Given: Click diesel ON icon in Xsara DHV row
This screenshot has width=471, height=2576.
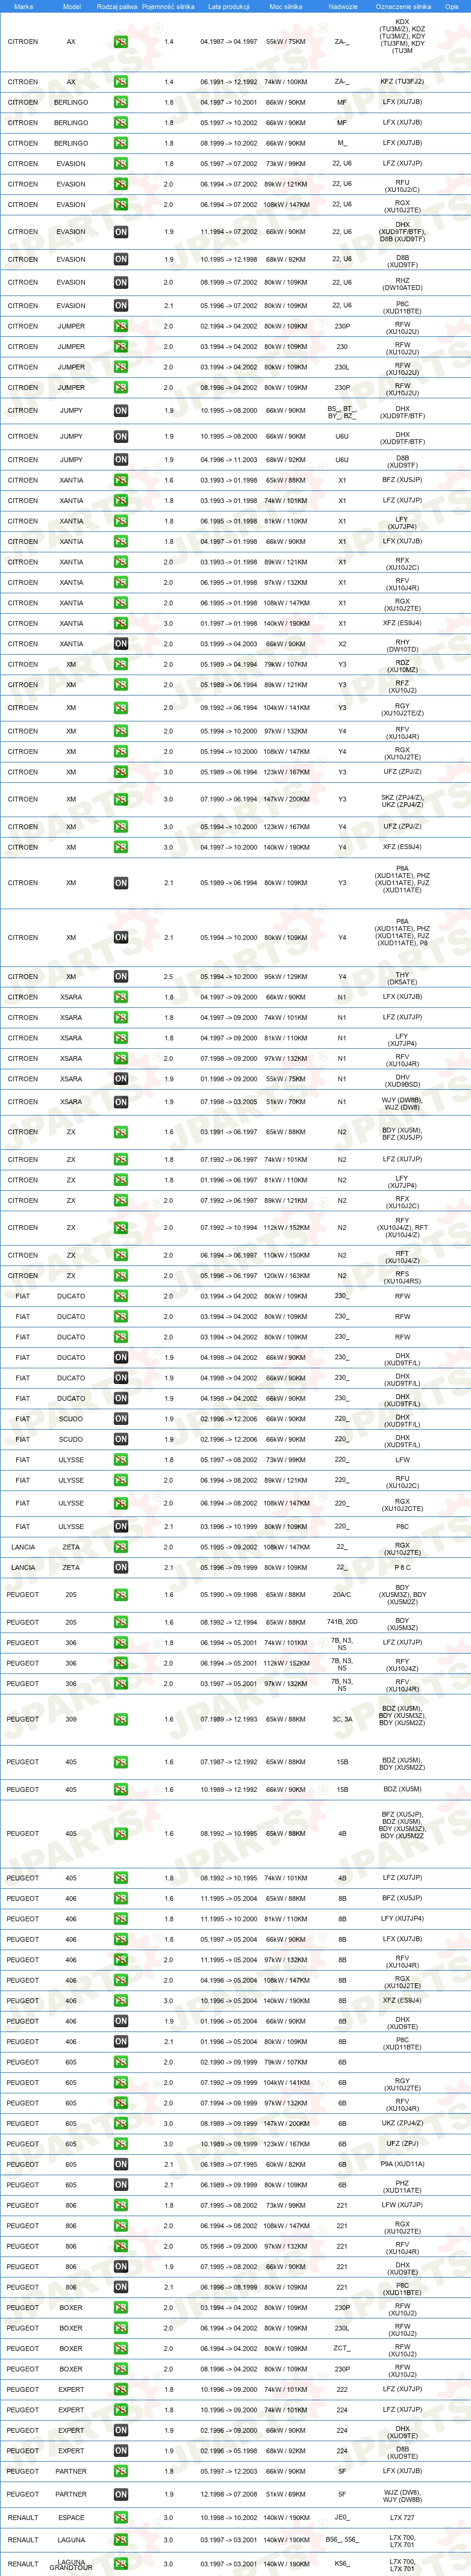Looking at the screenshot, I should tap(120, 1079).
